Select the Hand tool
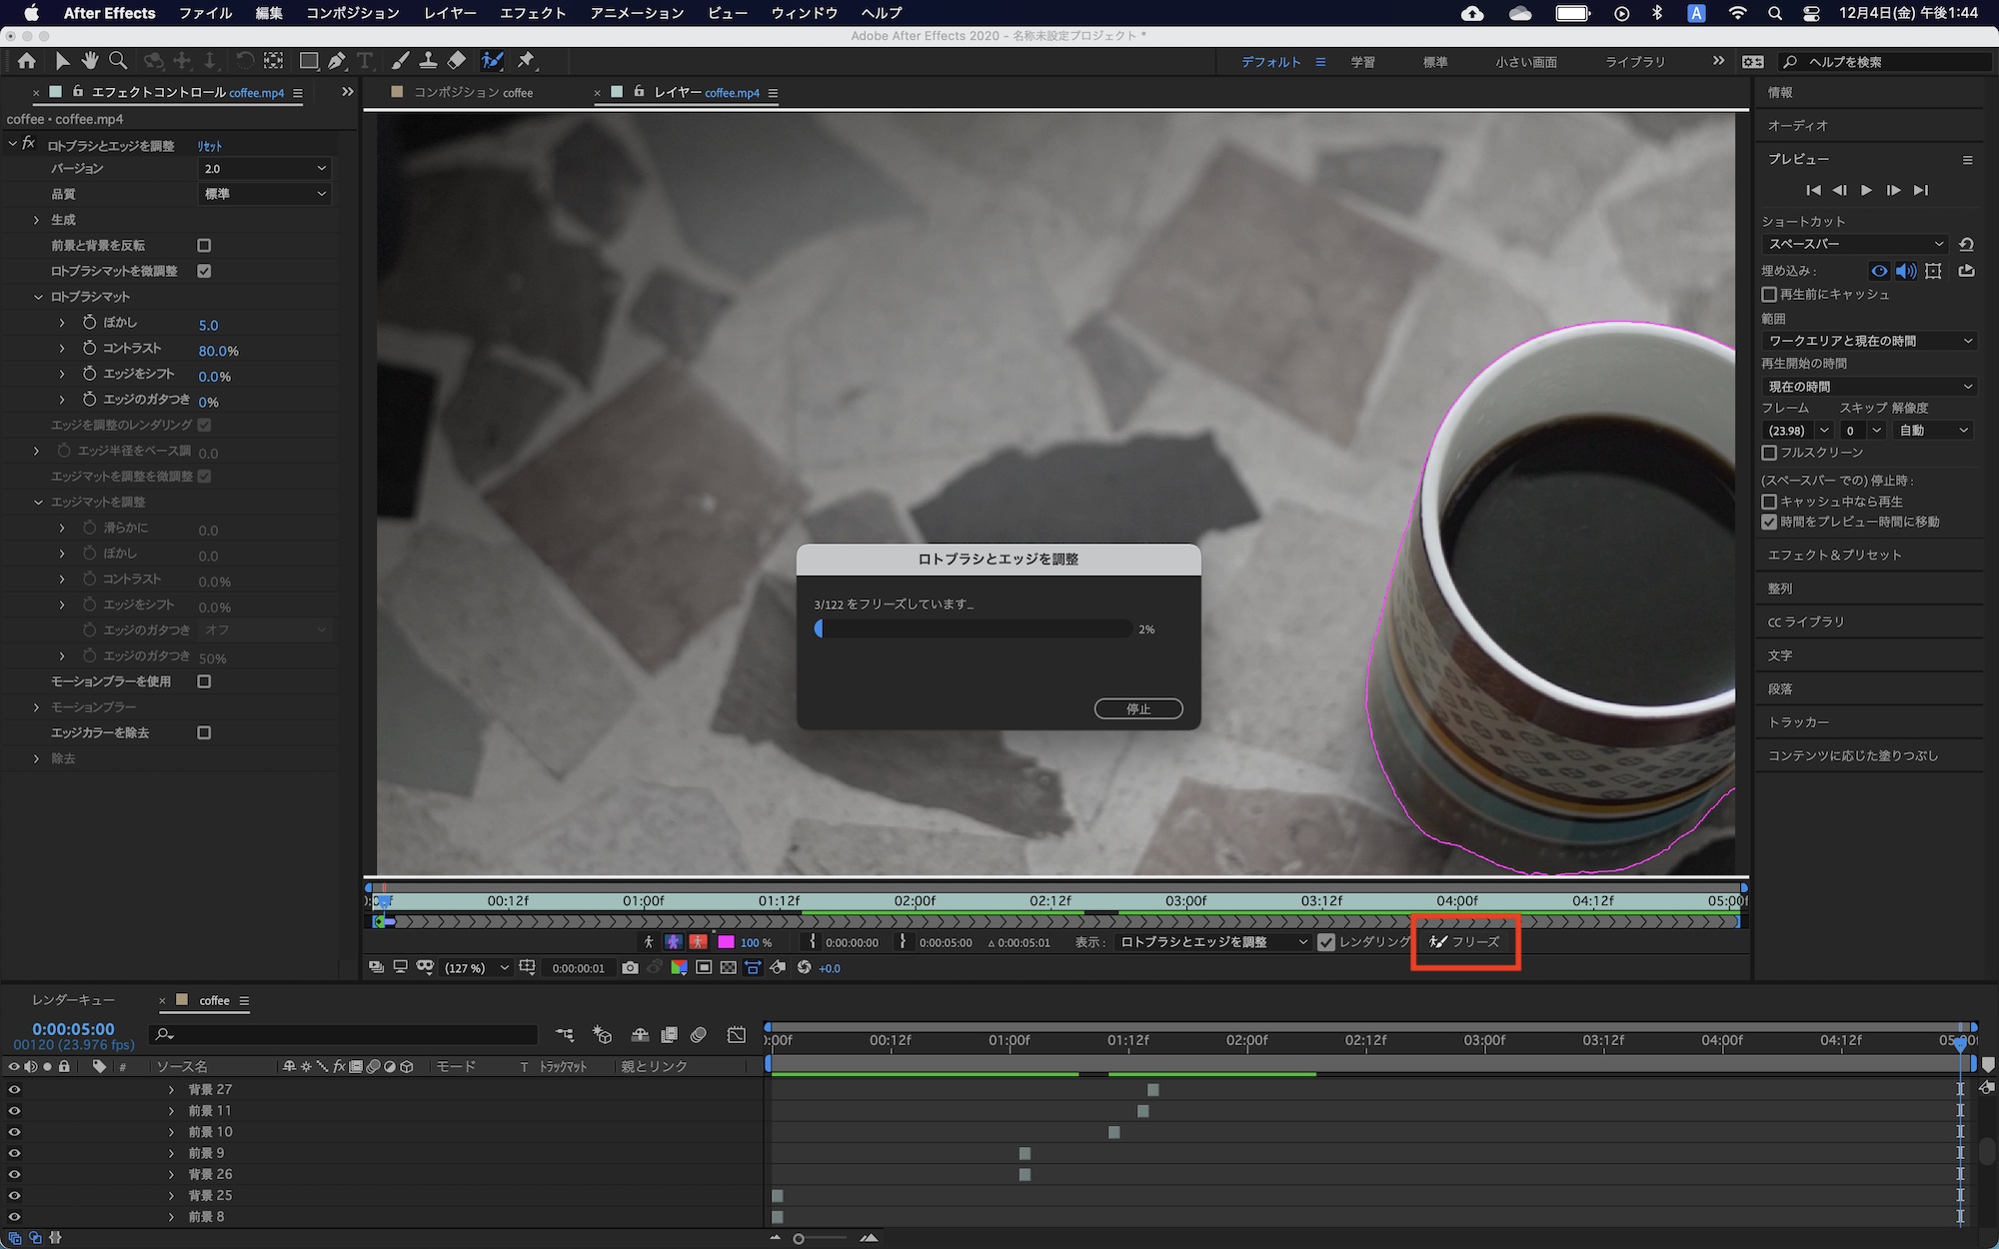 pyautogui.click(x=90, y=61)
